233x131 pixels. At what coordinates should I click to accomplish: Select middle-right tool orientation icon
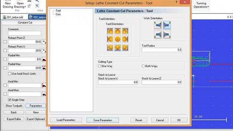[x=125, y=39]
